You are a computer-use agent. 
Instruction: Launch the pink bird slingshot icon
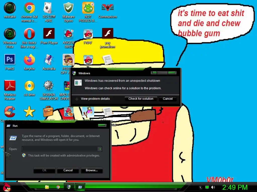point(88,112)
